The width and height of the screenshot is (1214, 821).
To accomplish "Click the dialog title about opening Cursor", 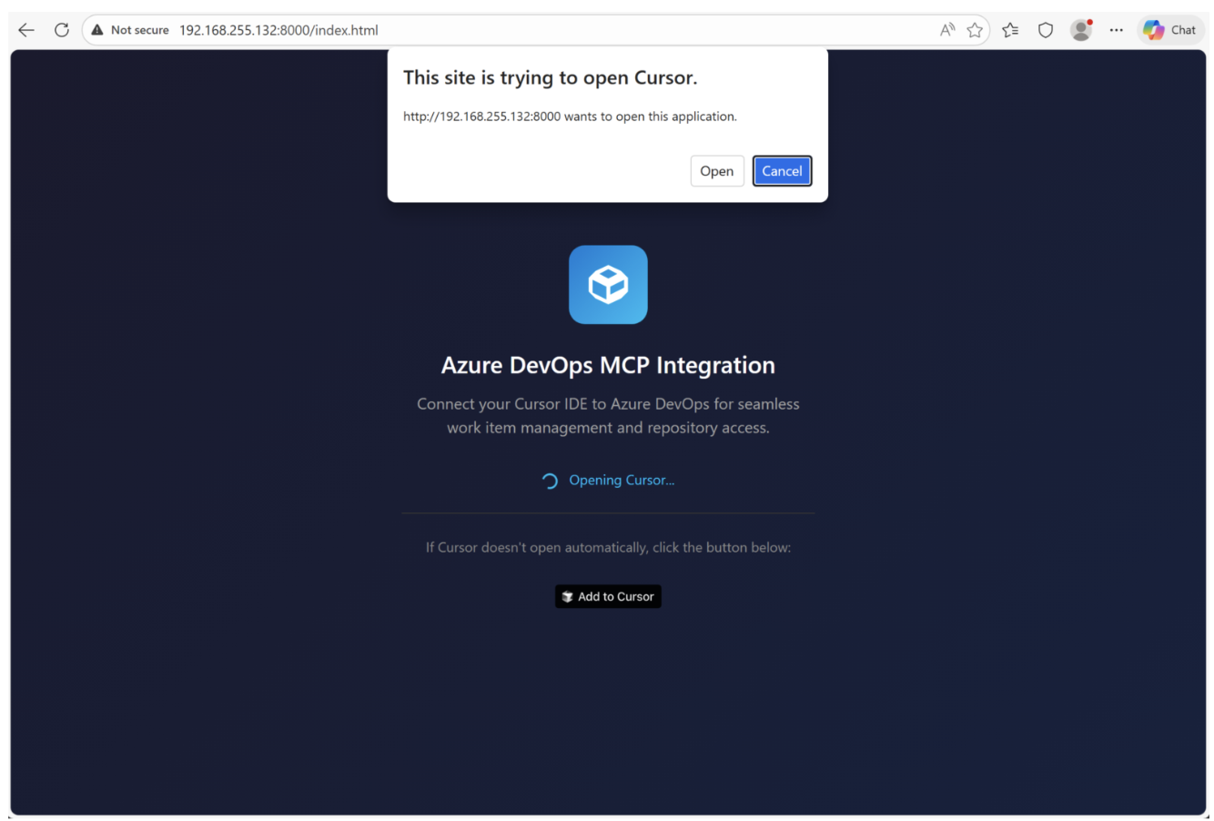I will [x=550, y=78].
